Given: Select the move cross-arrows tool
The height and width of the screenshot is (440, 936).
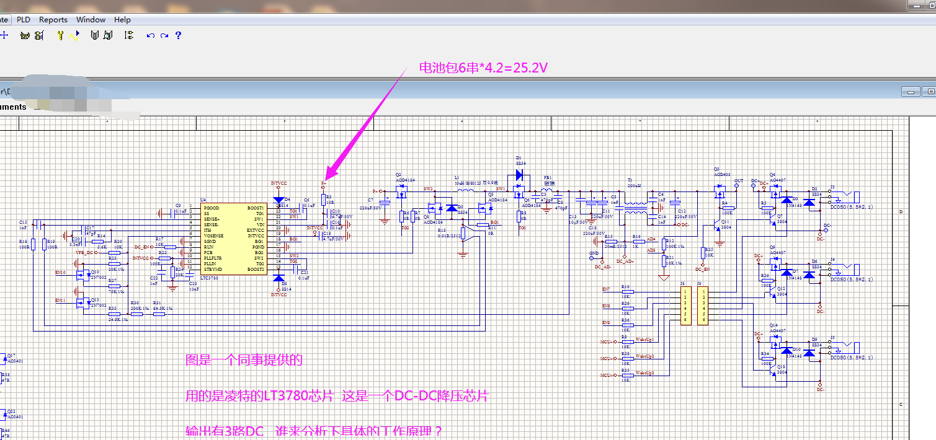Looking at the screenshot, I should pos(4,35).
